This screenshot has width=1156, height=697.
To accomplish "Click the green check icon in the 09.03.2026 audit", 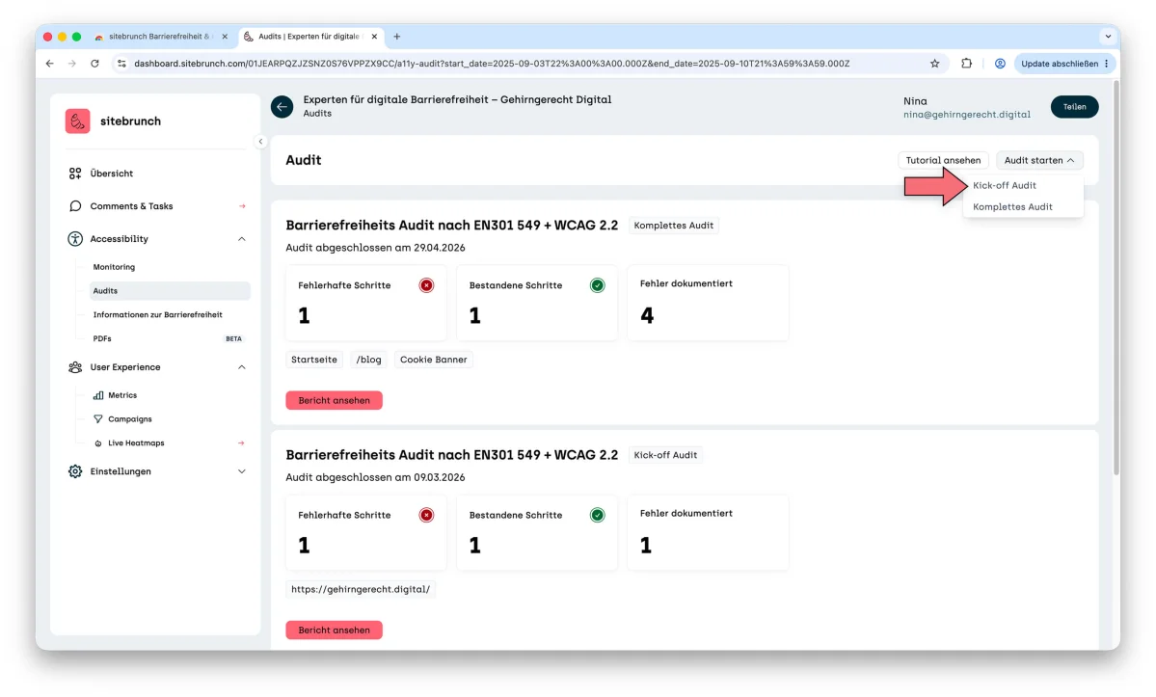I will coord(597,515).
